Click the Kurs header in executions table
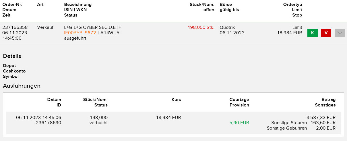The height and width of the screenshot is (141, 347). 176,100
